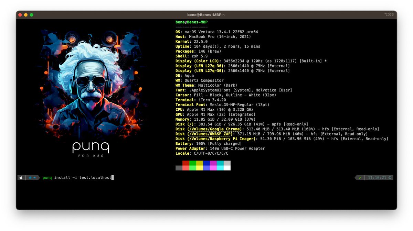Select the salmon red block in the palette's bottom row
Viewport: 413px width, 231px height.
(186, 168)
